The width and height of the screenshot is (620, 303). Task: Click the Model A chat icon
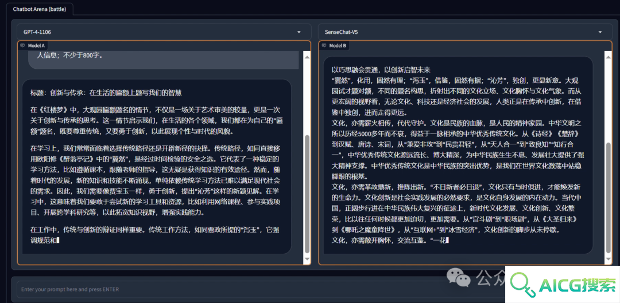click(x=23, y=45)
